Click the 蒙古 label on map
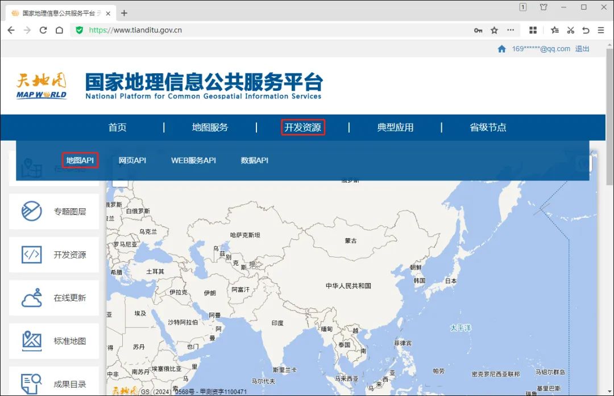The image size is (614, 396). point(351,241)
